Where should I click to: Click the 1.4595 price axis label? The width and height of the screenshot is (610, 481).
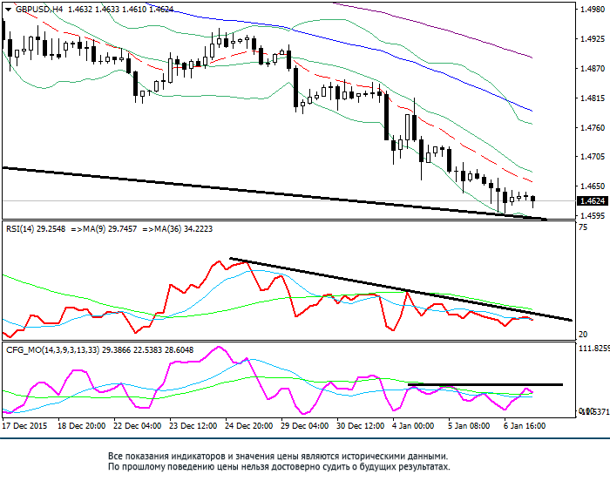pyautogui.click(x=593, y=215)
